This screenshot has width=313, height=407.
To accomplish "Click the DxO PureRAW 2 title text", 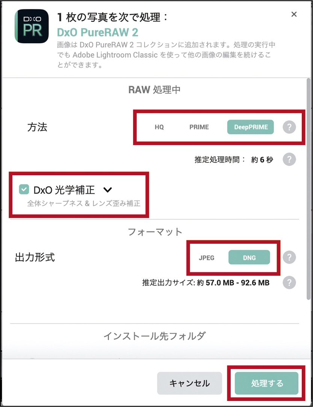I will click(x=98, y=31).
